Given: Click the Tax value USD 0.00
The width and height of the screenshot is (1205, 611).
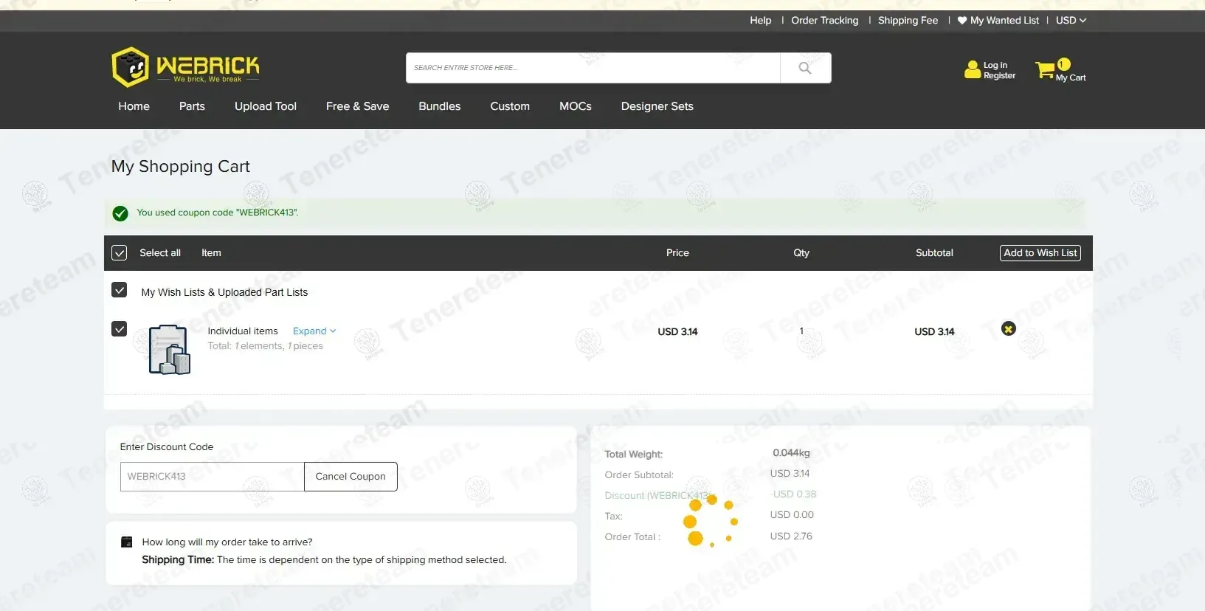Looking at the screenshot, I should 792,515.
